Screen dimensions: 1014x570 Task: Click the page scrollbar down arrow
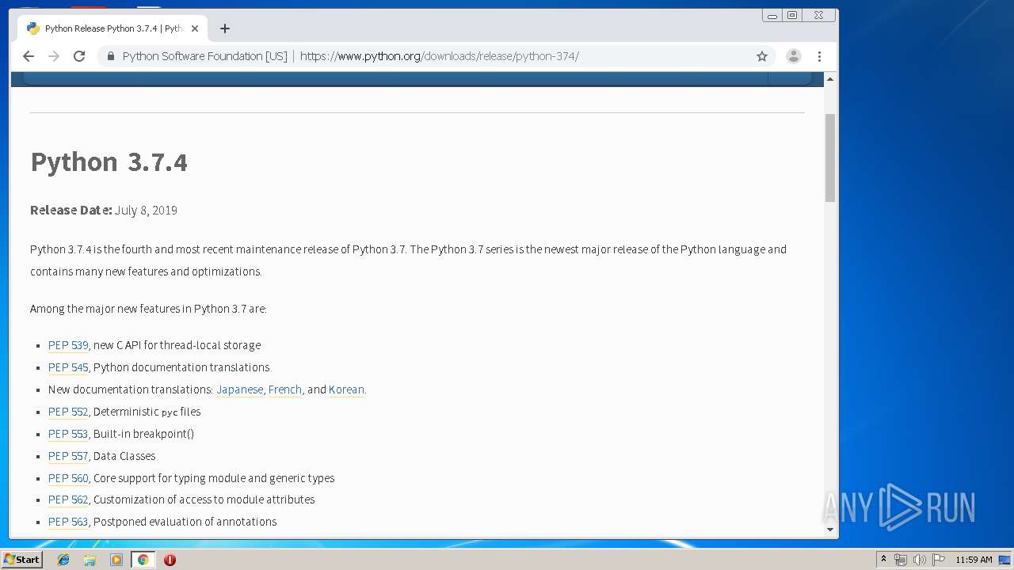tap(830, 529)
